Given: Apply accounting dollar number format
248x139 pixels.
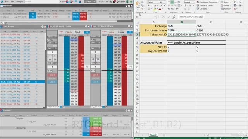Looking at the screenshot, I should pos(185,5).
